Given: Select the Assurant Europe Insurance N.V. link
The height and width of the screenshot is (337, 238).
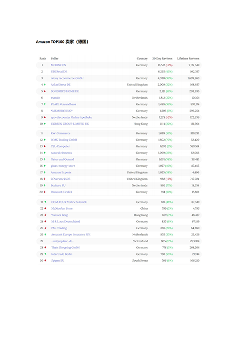Looking at the screenshot, I should tap(71, 235).
